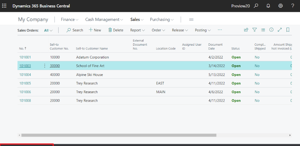Click Open status for order 101001
Screen dimensions: 300x146
[236, 57]
